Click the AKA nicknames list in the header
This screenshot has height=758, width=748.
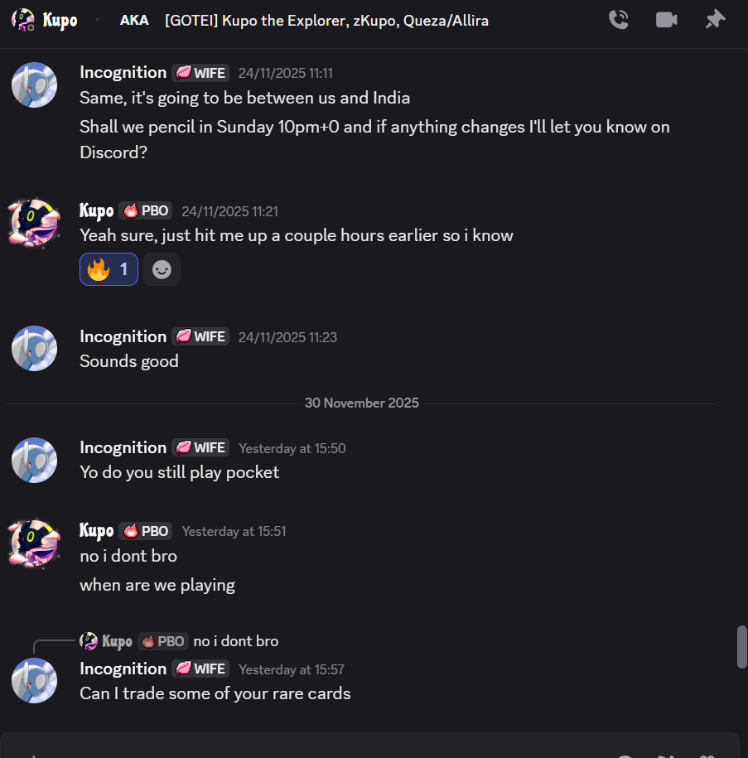(326, 20)
